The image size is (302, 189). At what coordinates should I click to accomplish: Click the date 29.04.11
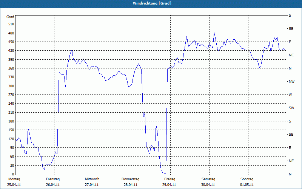click(x=169, y=185)
